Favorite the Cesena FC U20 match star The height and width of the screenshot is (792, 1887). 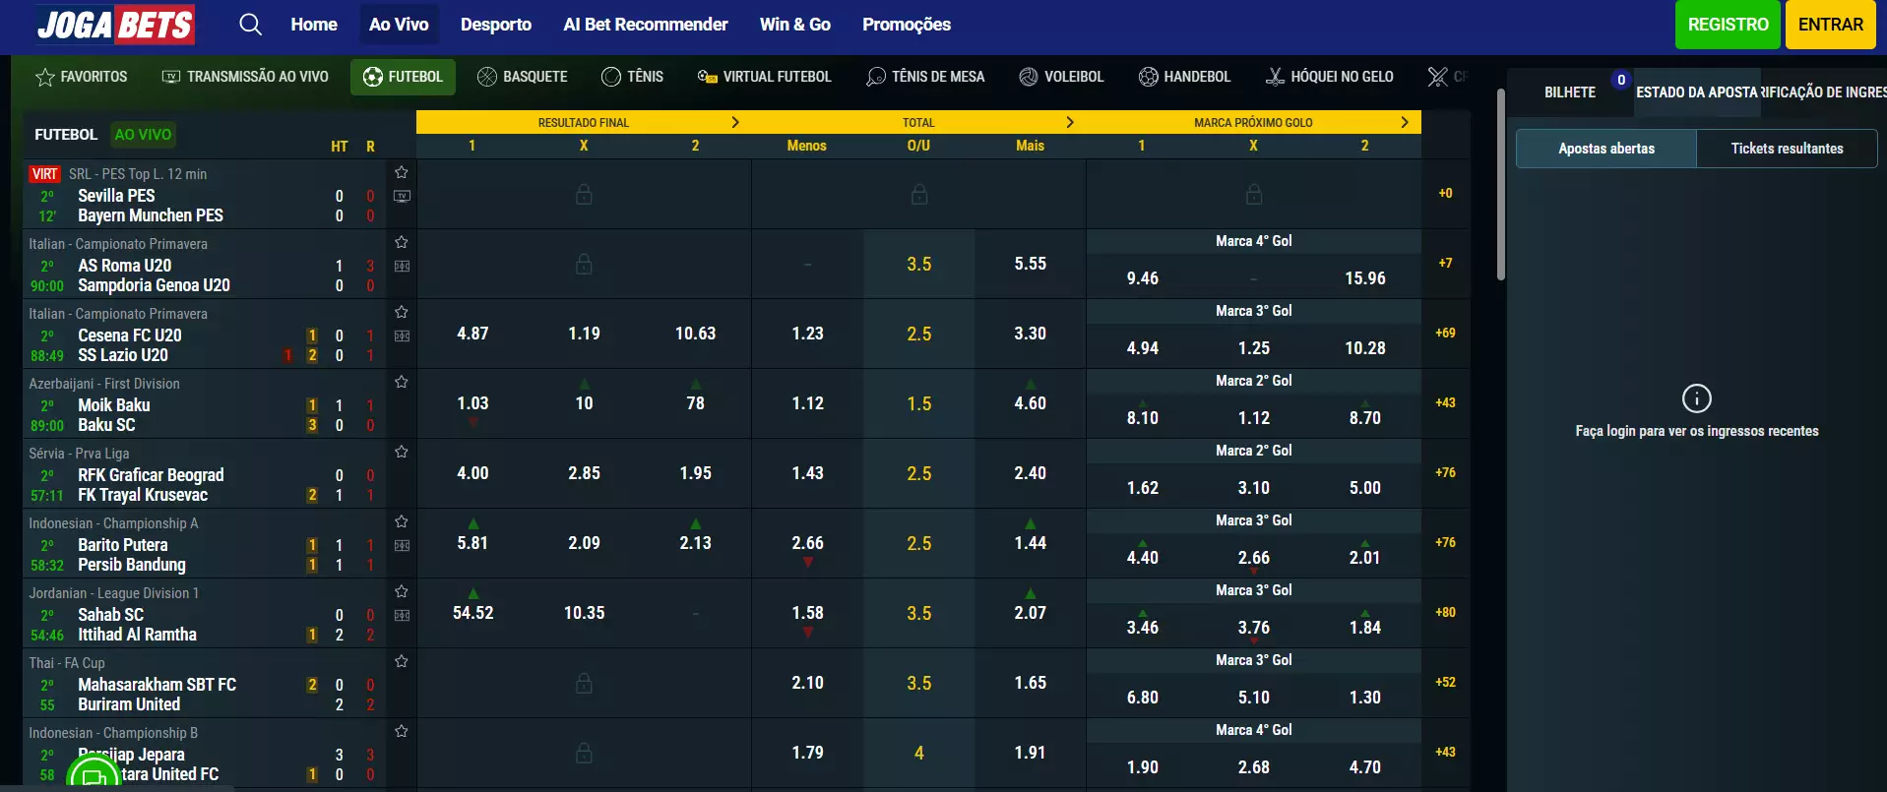402,312
